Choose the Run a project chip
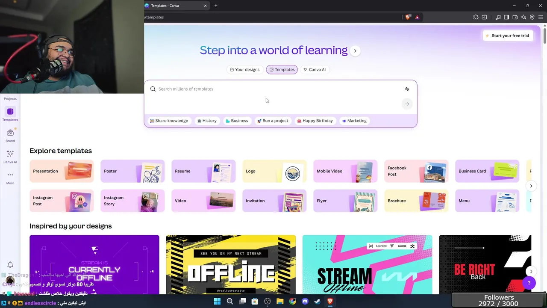This screenshot has height=308, width=547. point(273,121)
